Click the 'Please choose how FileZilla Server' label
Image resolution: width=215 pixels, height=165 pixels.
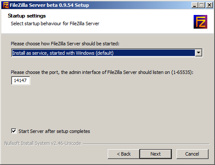coord(65,44)
